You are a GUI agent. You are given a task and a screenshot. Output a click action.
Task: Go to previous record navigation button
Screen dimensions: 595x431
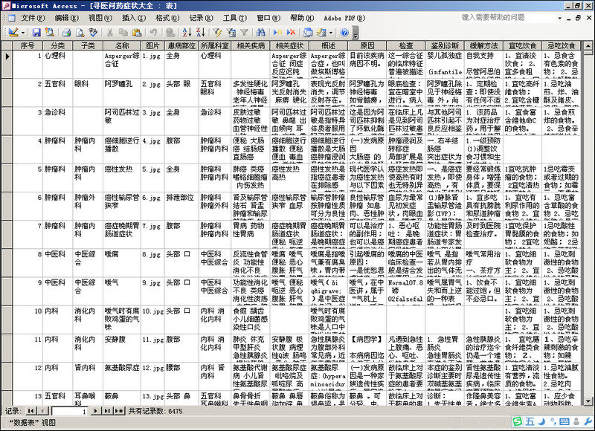(x=44, y=411)
